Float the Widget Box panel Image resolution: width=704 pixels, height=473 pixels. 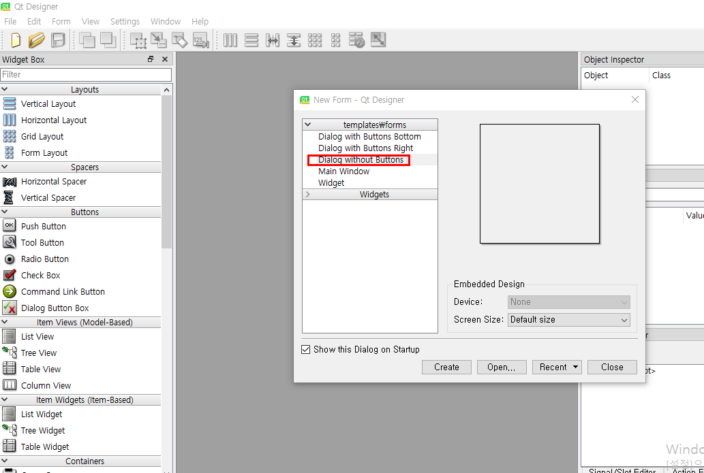[x=151, y=59]
